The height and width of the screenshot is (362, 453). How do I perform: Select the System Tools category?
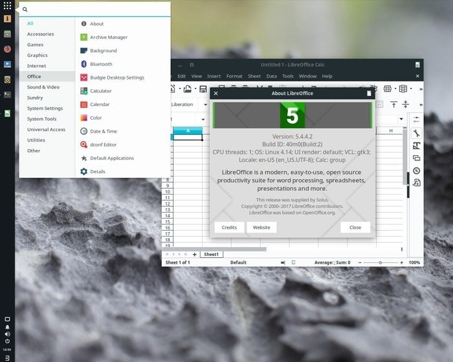pos(47,119)
